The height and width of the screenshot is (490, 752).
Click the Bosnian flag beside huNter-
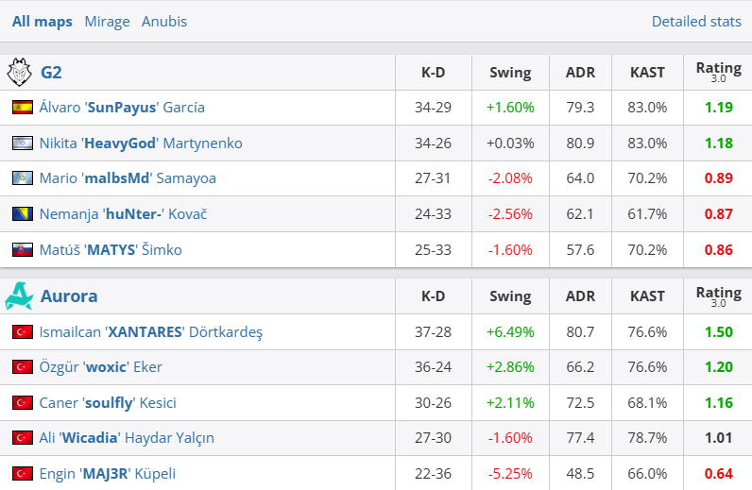(22, 214)
